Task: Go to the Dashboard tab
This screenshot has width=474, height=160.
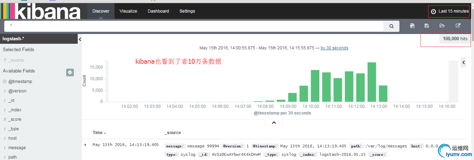Action: (158, 11)
